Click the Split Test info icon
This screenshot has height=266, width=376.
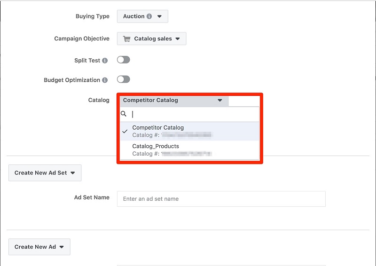click(105, 61)
